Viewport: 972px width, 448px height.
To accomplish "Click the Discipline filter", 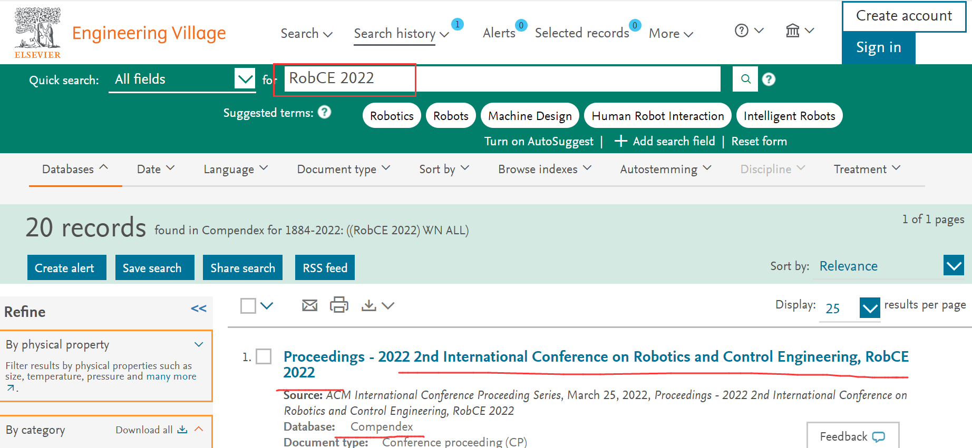I will pyautogui.click(x=772, y=169).
